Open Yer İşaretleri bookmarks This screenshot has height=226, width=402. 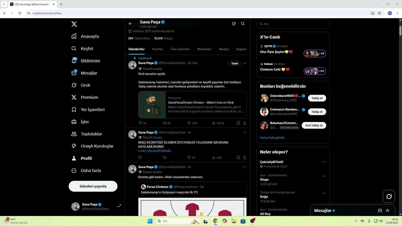pos(88,110)
